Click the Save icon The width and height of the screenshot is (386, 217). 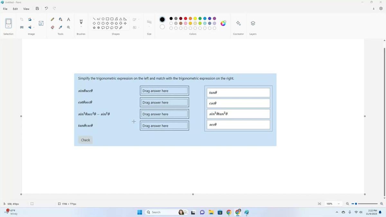pyautogui.click(x=37, y=9)
